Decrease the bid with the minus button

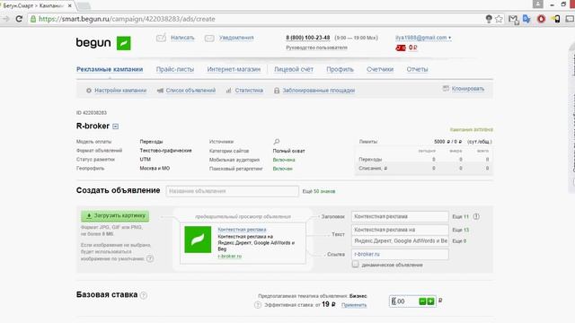(422, 301)
